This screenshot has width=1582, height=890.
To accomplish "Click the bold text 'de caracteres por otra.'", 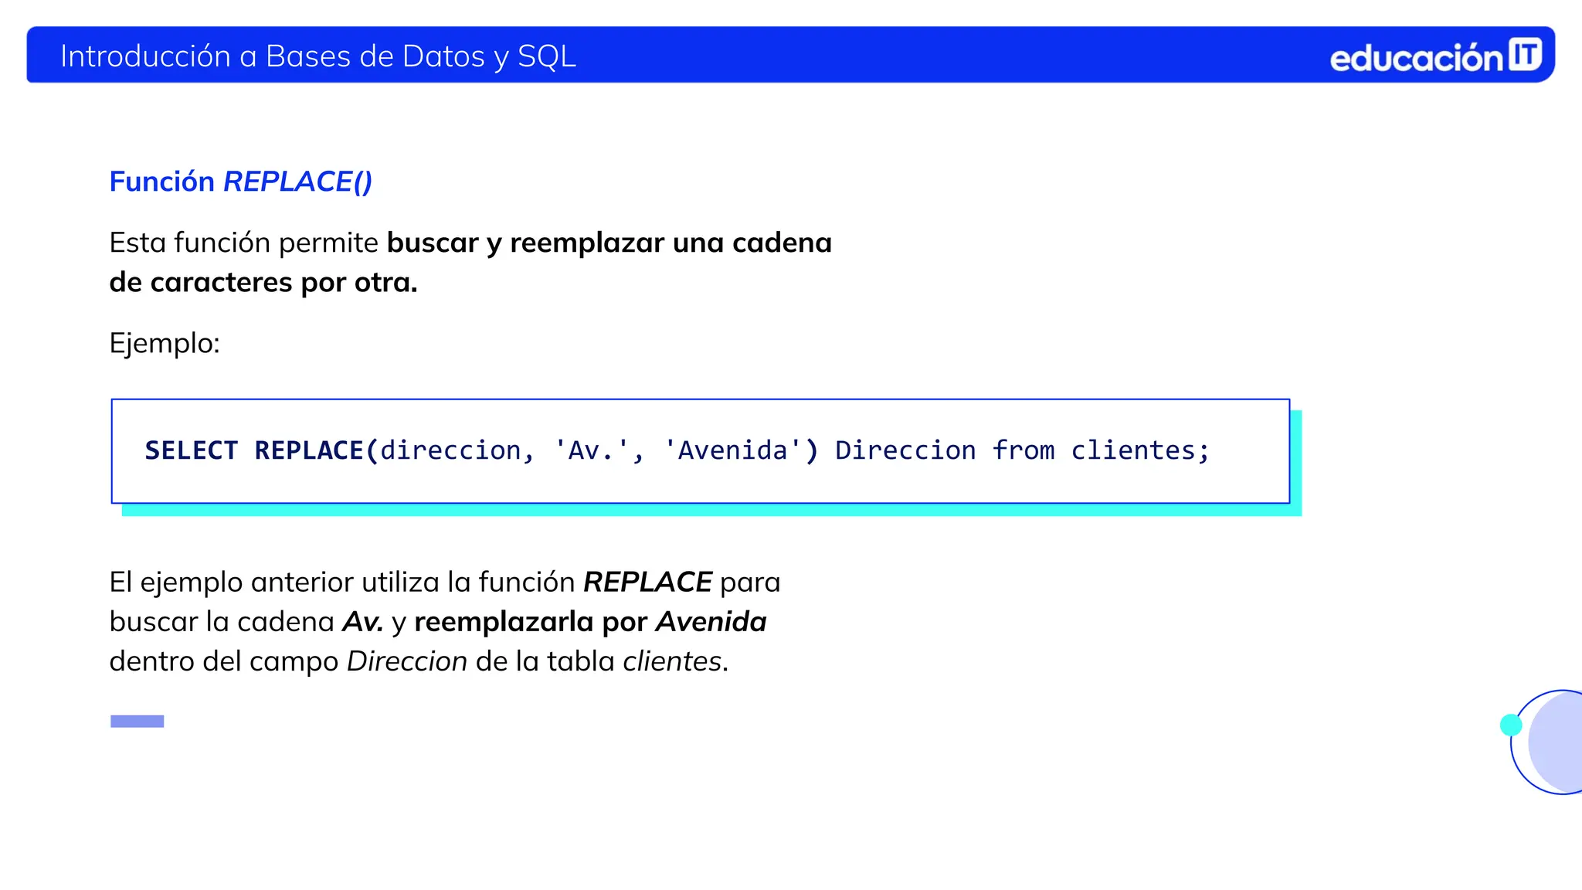I will (263, 282).
